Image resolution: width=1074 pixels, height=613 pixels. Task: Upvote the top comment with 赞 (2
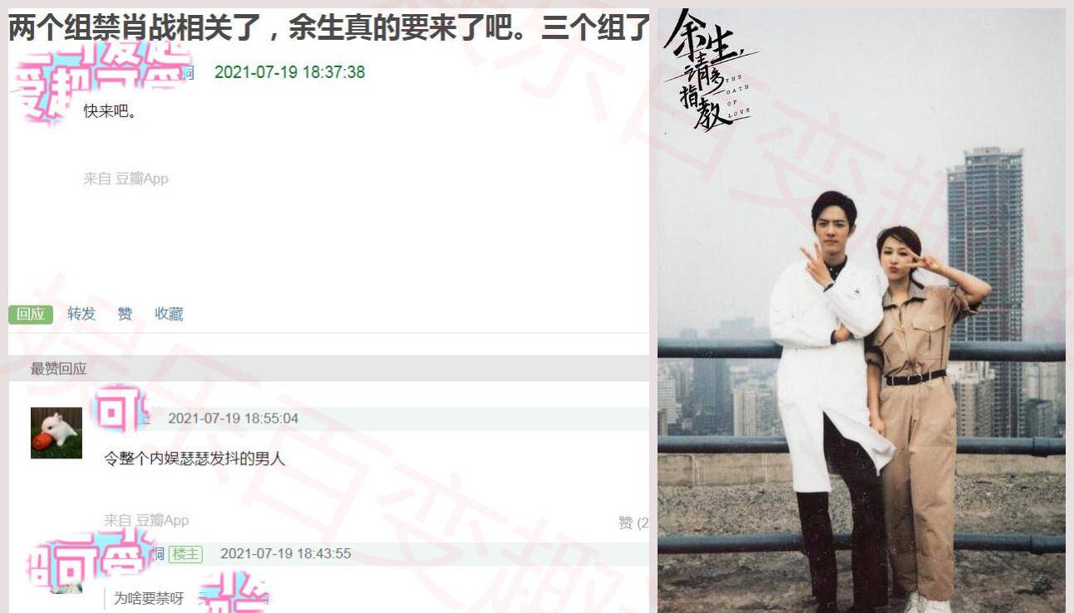pyautogui.click(x=633, y=522)
